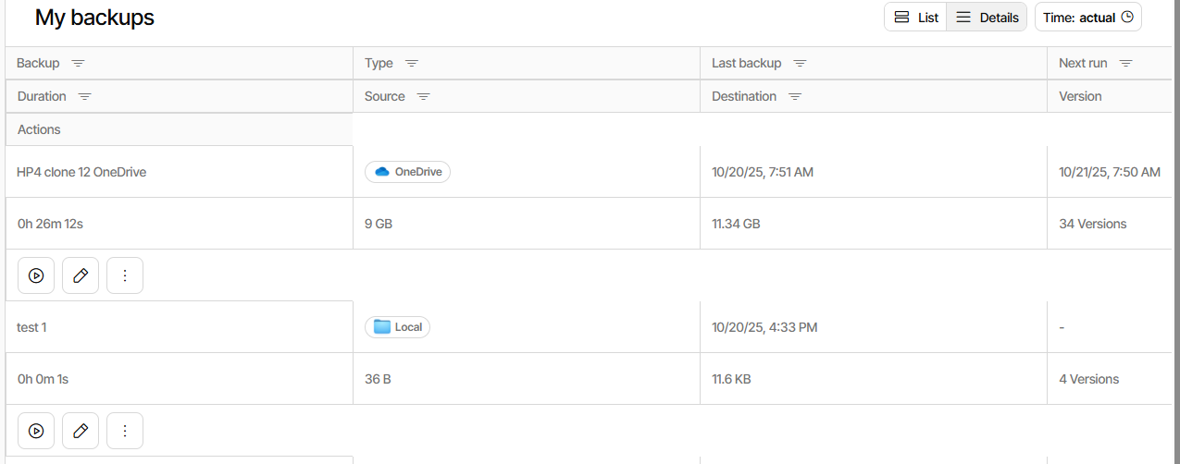The height and width of the screenshot is (464, 1180).
Task: Open the Next run column filter
Action: click(x=1125, y=64)
